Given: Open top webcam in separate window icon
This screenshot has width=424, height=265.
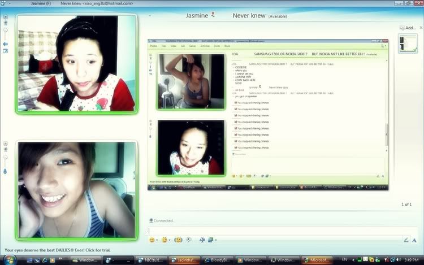Looking at the screenshot, I should [x=6, y=51].
